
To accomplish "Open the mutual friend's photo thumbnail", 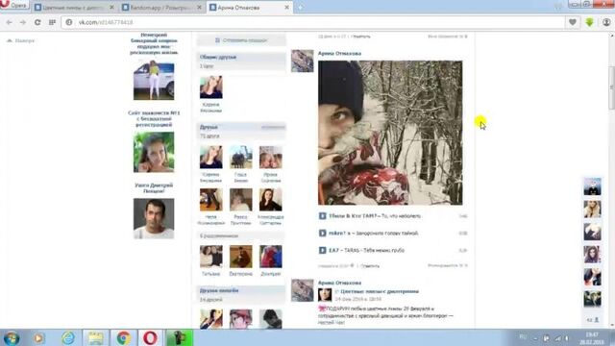I will 211,87.
